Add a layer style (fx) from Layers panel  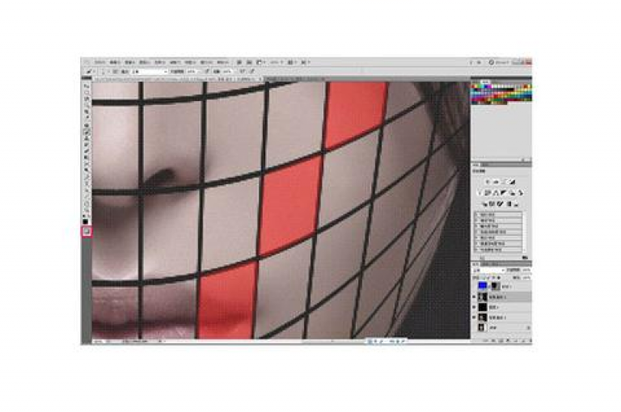pos(493,340)
